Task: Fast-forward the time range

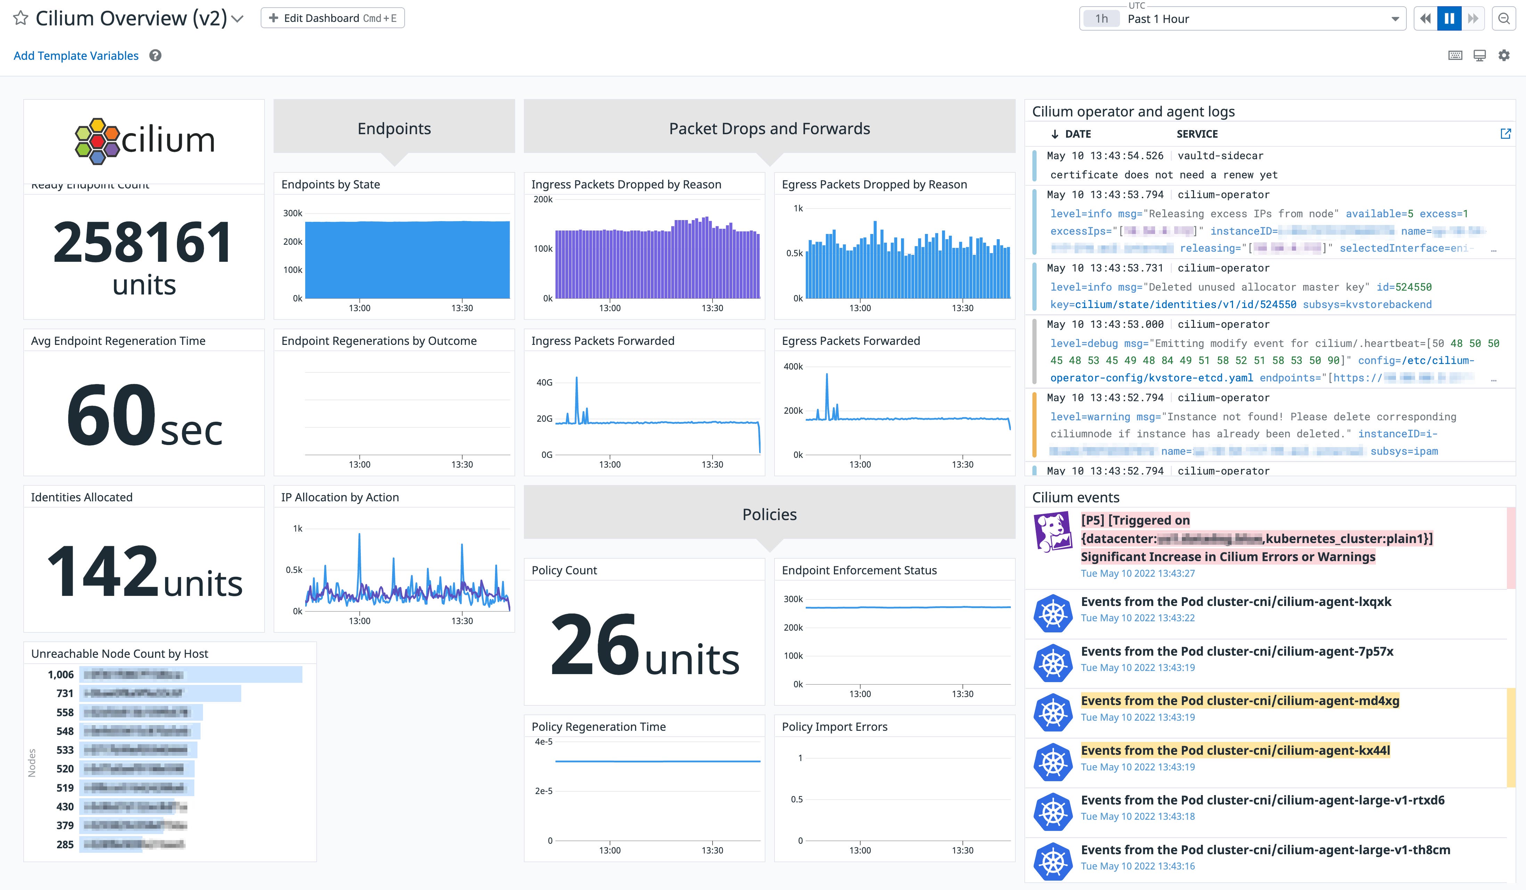Action: [x=1473, y=18]
